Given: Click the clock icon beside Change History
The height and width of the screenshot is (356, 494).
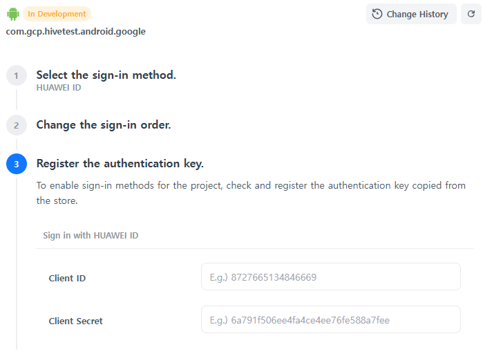Looking at the screenshot, I should click(x=377, y=14).
